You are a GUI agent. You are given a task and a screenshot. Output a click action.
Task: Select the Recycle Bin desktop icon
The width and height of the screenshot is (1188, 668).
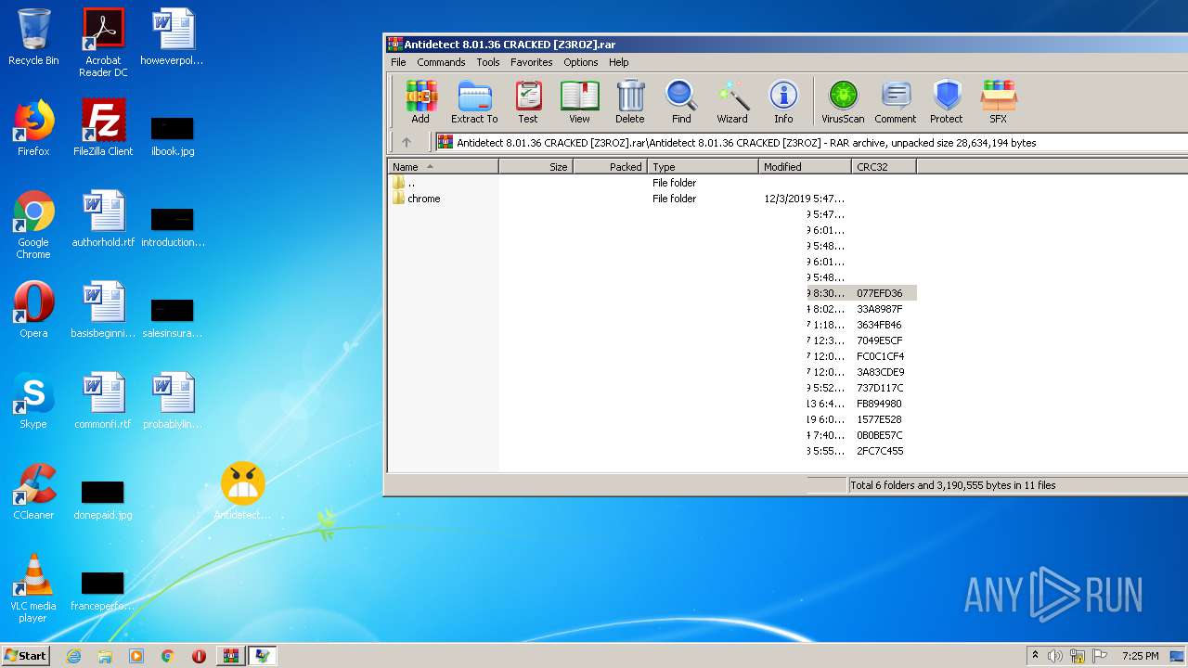[33, 37]
